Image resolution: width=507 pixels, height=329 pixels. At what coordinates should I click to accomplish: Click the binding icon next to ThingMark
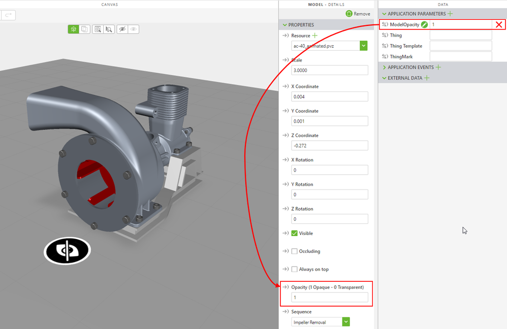click(385, 57)
